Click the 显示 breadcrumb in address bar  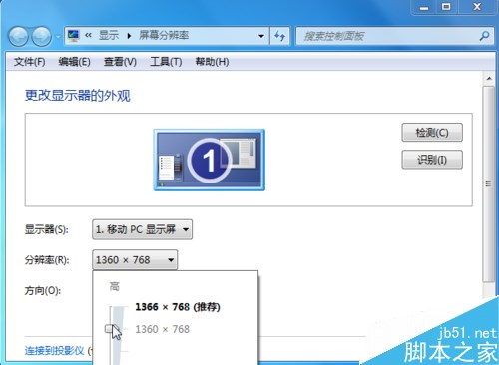click(109, 35)
